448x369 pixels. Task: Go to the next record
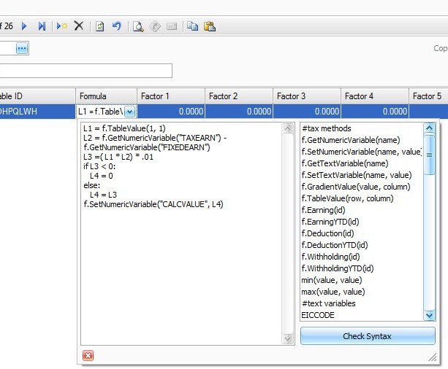tap(24, 26)
